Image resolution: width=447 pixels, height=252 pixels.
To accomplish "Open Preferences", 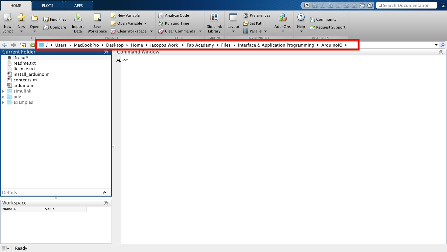I will [x=257, y=15].
